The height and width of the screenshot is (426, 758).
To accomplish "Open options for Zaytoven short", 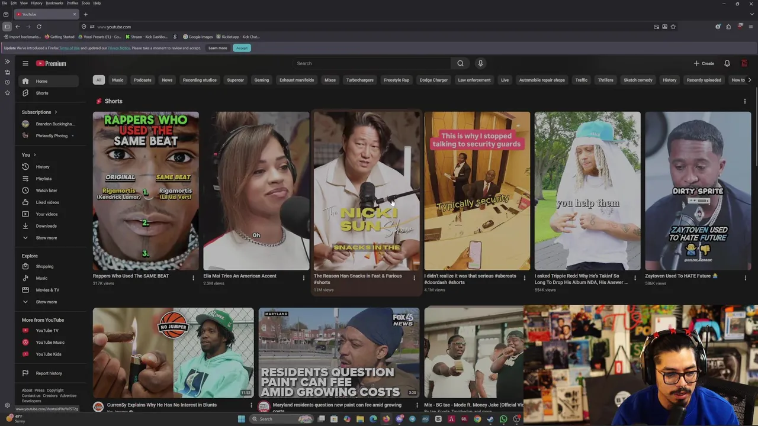I will point(746,277).
